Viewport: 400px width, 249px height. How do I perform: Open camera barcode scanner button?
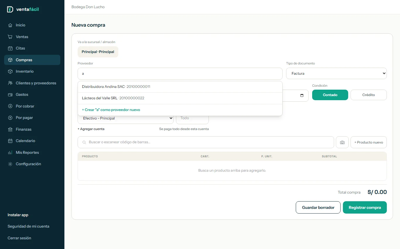click(342, 142)
